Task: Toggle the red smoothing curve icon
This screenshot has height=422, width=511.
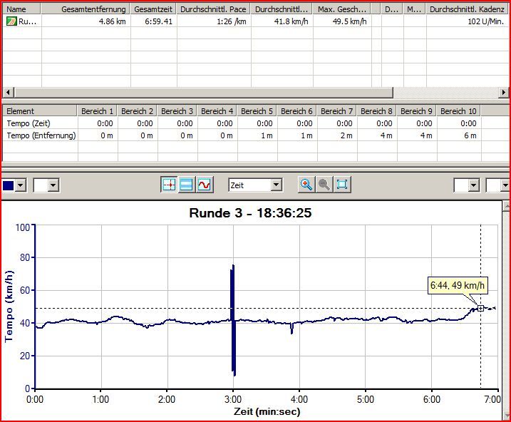Action: point(205,185)
